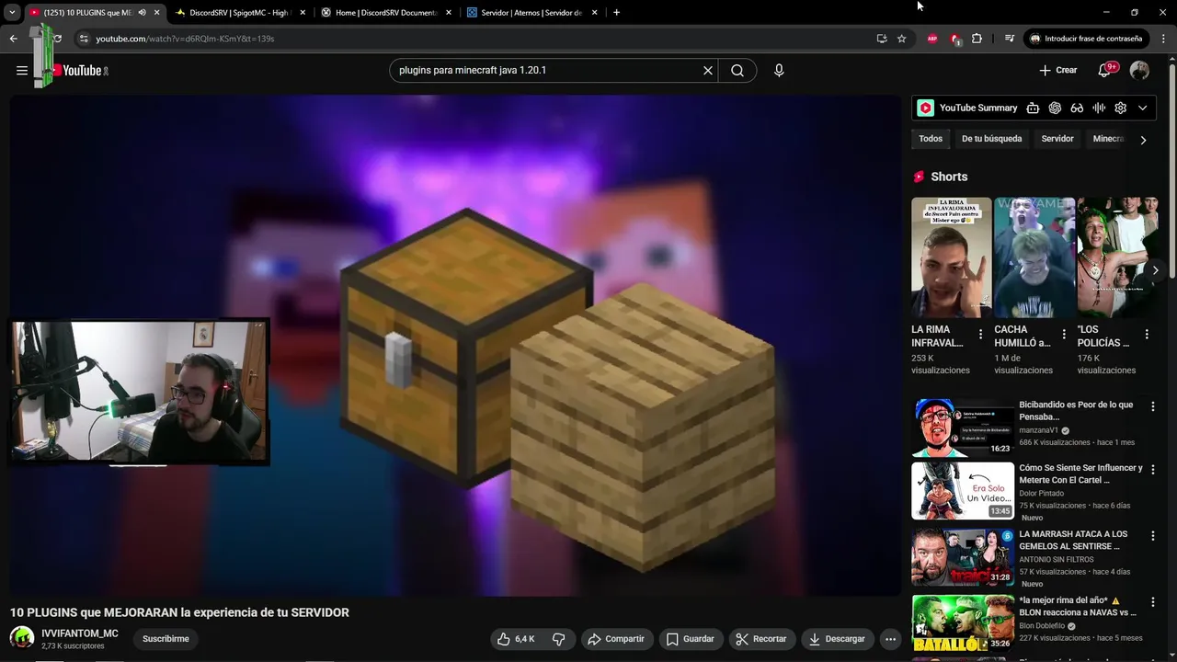Close the DiscordSRV SpigotMC tab
This screenshot has width=1177, height=662.
coord(303,13)
